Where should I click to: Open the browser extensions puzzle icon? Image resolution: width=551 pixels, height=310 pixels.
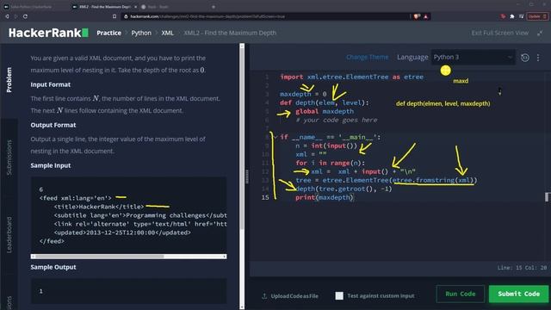point(512,16)
